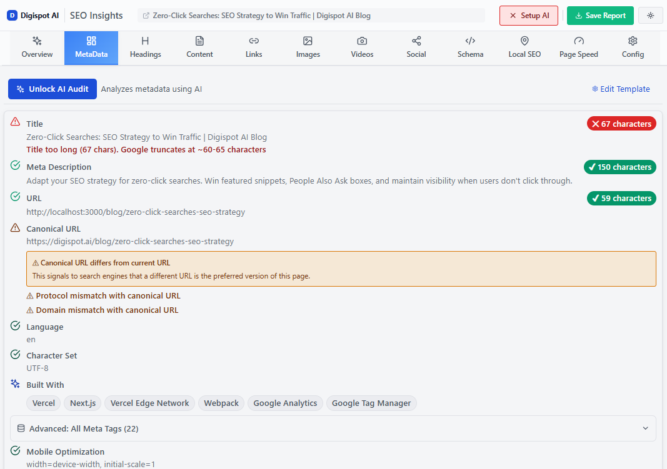667x469 pixels.
Task: Click the Schema code icon
Action: (x=470, y=40)
